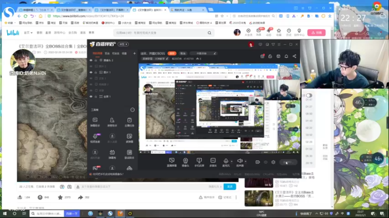Screen dimensions: 389x218
Task: Switch to 我的关注 browser tab
Action: tap(187, 10)
